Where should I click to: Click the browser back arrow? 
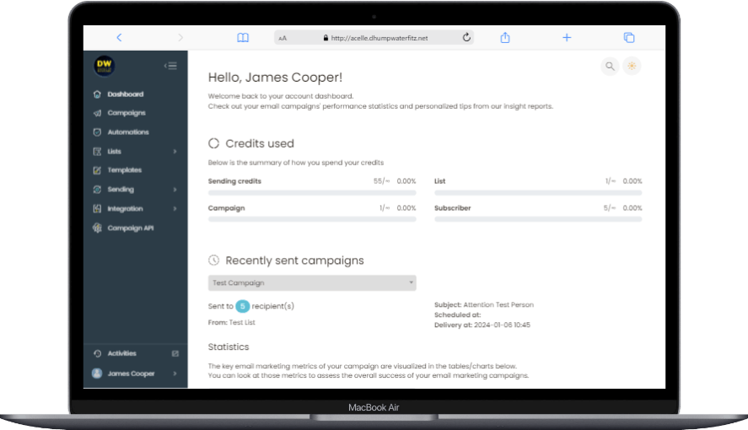119,38
